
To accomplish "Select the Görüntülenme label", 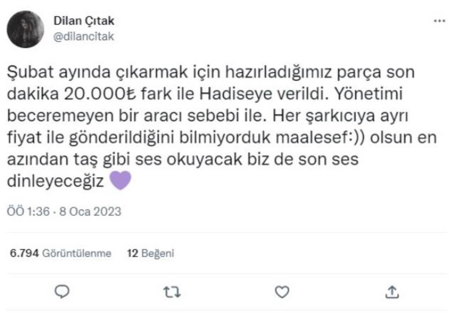I will (x=77, y=253).
